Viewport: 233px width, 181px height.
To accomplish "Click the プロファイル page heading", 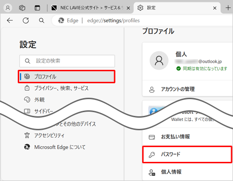I will coord(158,31).
